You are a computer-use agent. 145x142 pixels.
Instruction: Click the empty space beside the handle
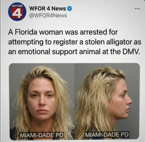(100, 16)
